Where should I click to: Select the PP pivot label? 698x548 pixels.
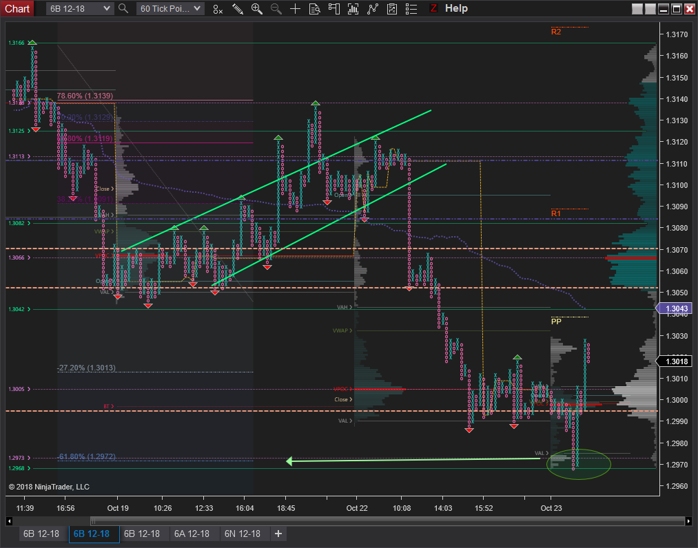pyautogui.click(x=556, y=321)
